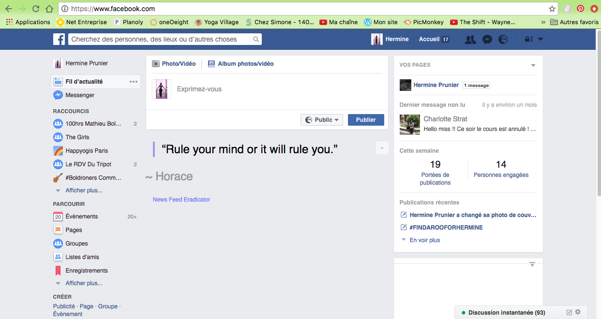601x319 pixels.
Task: Open the #FINDAROOFFORHERMINE publication
Action: click(x=446, y=228)
